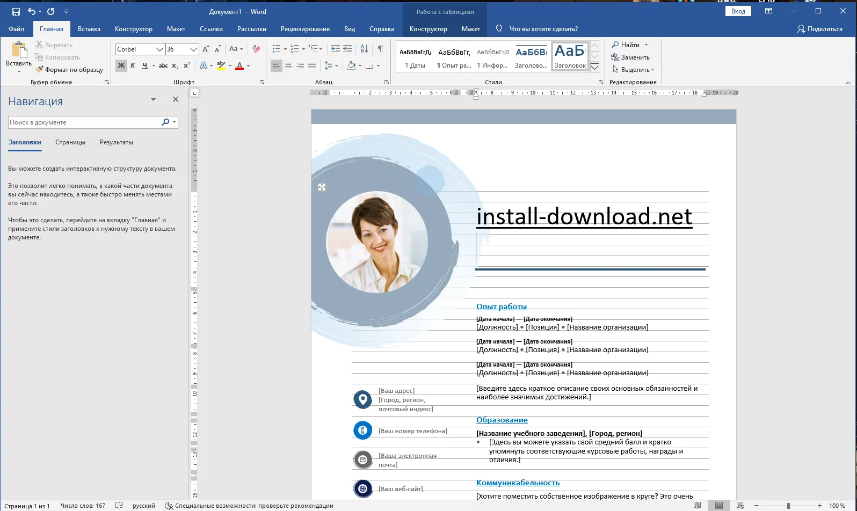Toggle paragraph marks (¶) display

[380, 49]
